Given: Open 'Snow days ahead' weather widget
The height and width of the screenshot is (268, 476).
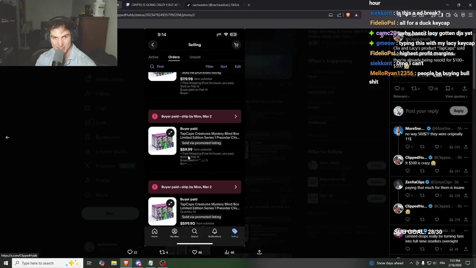Looking at the screenshot, I should pos(386,263).
